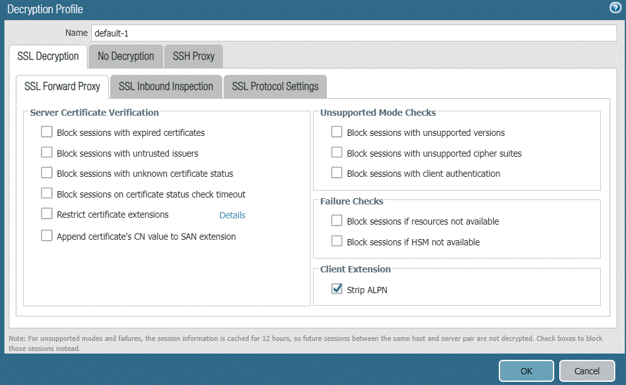The height and width of the screenshot is (385, 626).
Task: Check Append certificate's CN value to SAN
Action: [47, 236]
